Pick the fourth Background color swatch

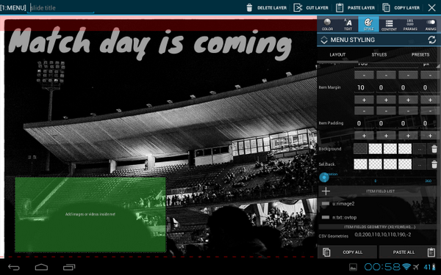click(405, 149)
